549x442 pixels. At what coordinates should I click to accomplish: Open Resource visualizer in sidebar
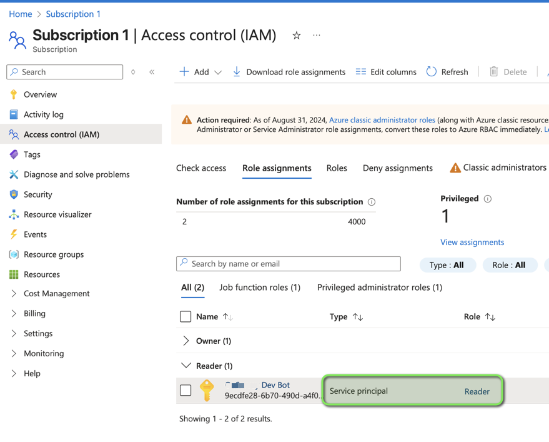57,214
